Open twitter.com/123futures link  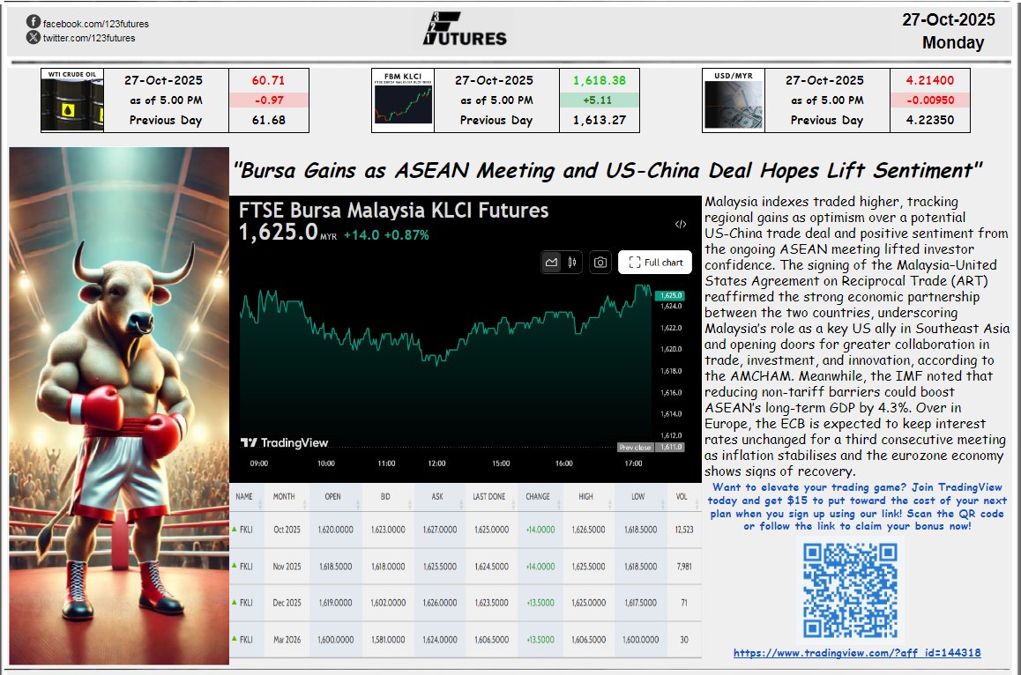(x=89, y=38)
